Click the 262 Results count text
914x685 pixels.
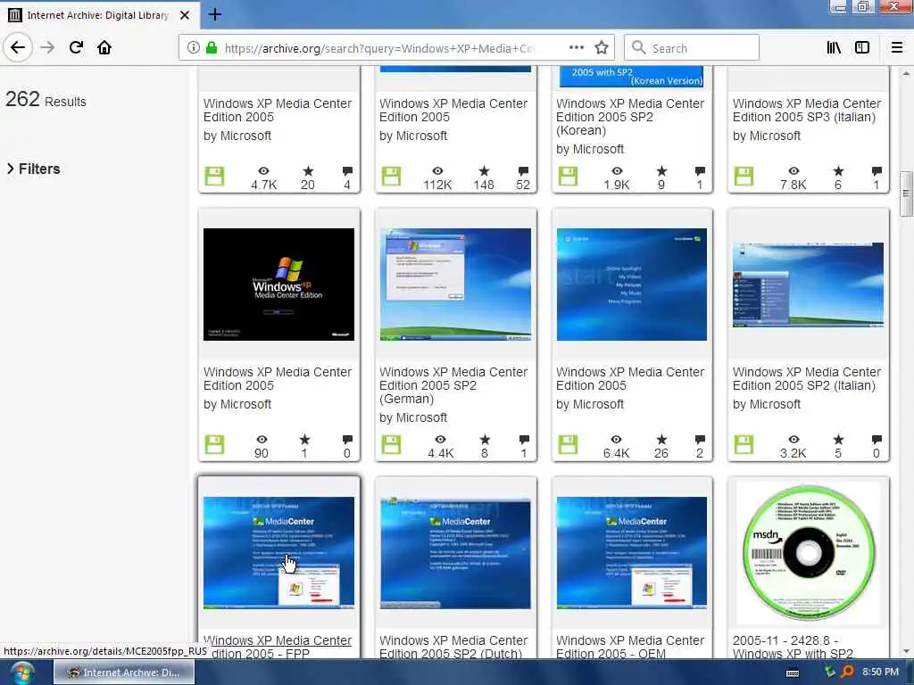click(46, 100)
